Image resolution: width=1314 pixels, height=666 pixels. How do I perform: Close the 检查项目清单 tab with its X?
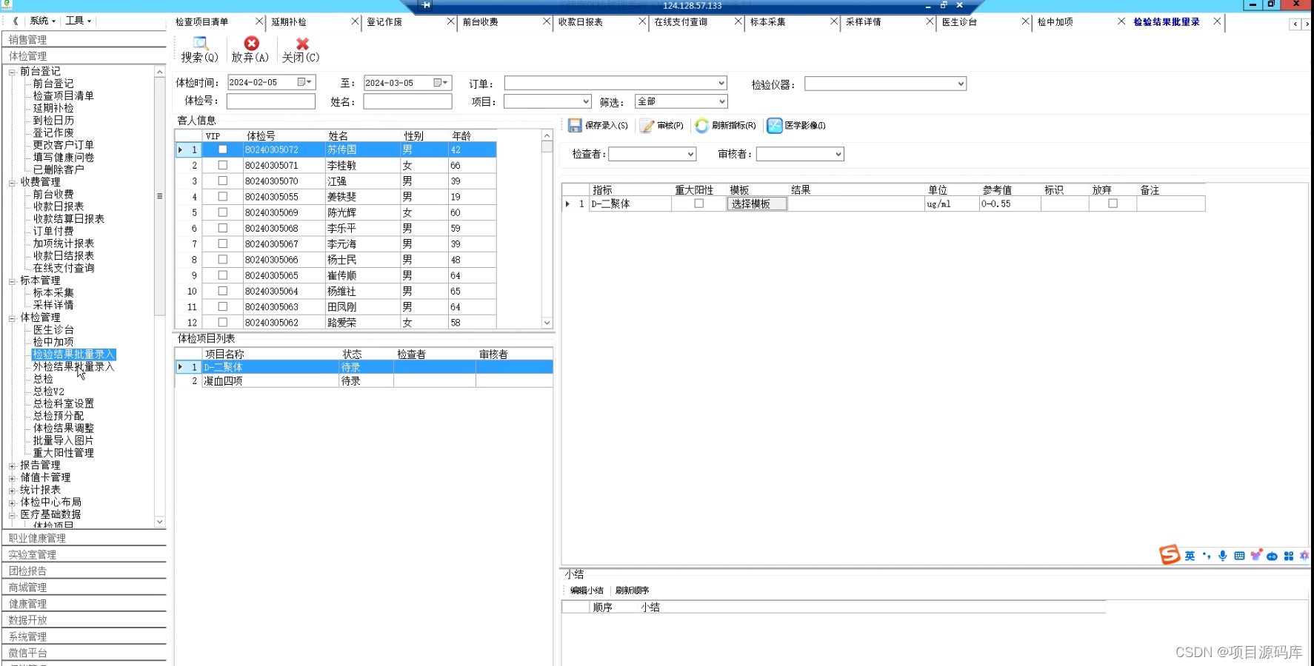259,21
